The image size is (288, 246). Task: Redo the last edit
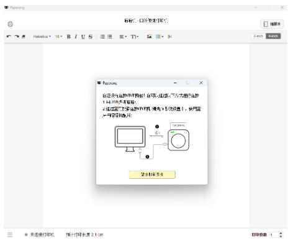point(17,37)
